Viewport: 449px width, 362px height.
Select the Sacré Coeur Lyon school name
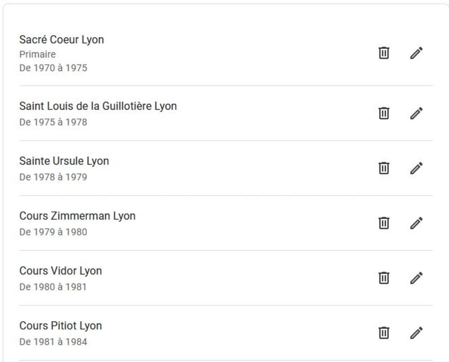(x=62, y=40)
